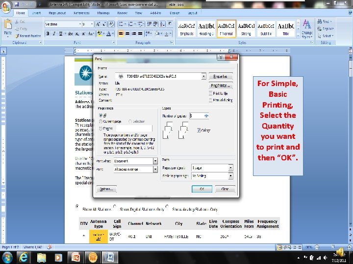The width and height of the screenshot is (353, 264).
Task: Click the Grow Font icon
Action: point(98,24)
